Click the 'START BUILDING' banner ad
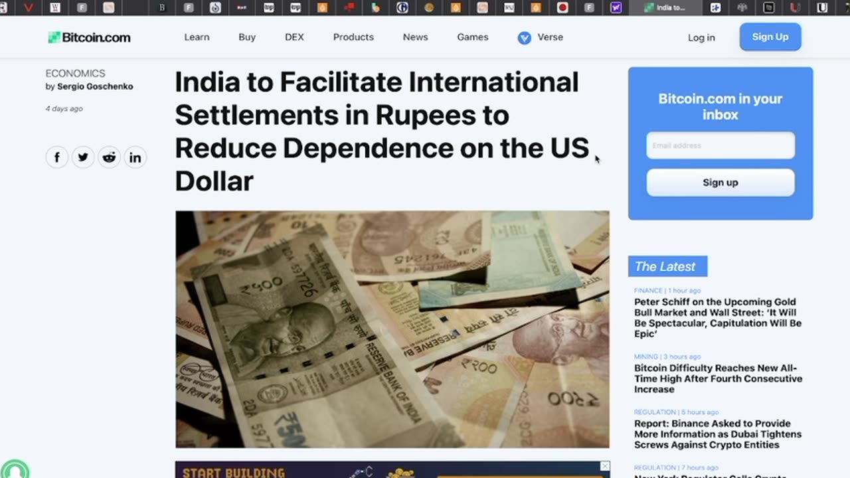The height and width of the screenshot is (478, 850). pyautogui.click(x=392, y=470)
